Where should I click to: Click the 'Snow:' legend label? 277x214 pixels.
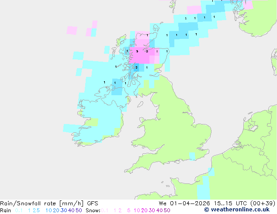pos(93,211)
